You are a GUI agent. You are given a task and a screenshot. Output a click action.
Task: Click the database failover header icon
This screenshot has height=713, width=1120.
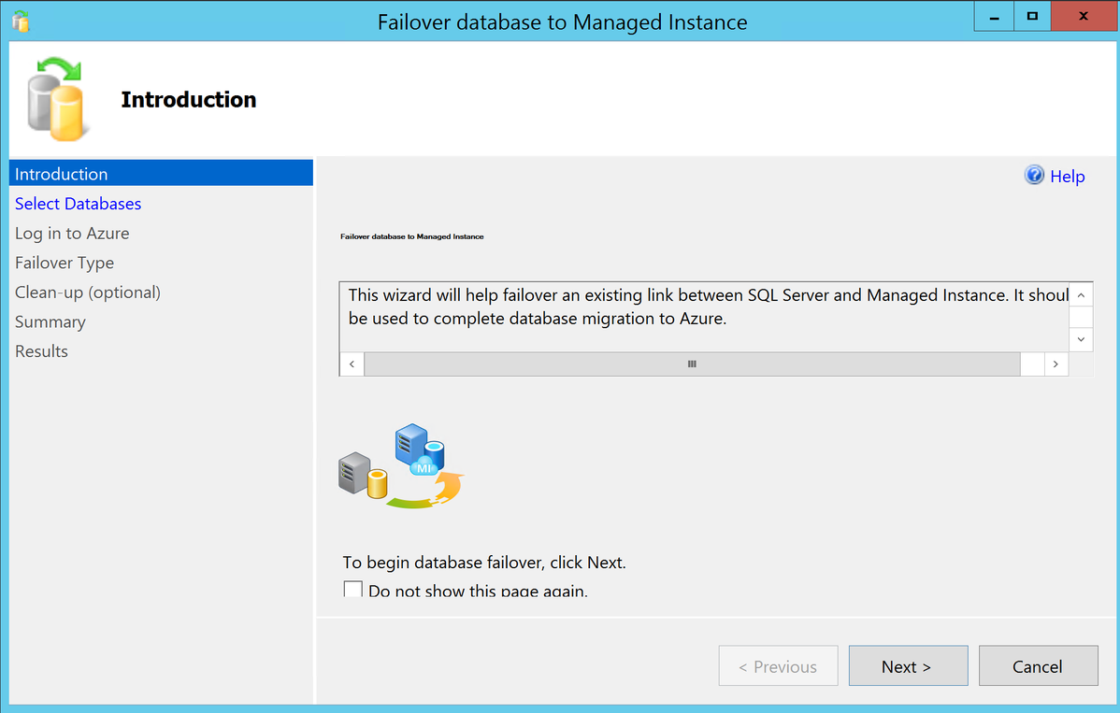coord(58,99)
